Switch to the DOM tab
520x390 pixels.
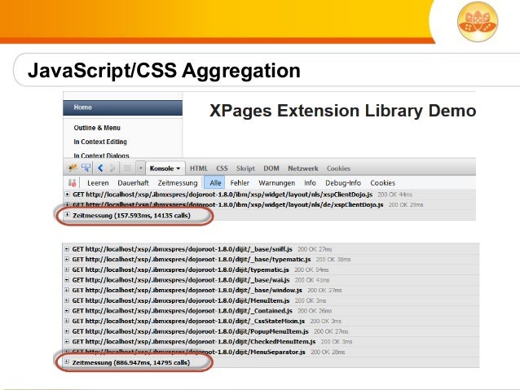point(271,169)
